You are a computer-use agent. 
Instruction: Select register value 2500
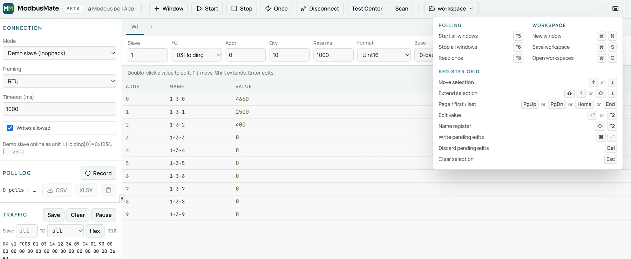point(242,112)
